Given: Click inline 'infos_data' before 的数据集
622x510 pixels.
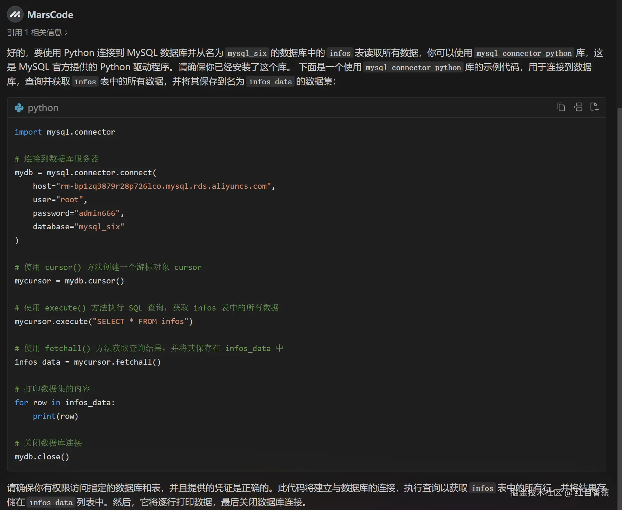Looking at the screenshot, I should [271, 82].
